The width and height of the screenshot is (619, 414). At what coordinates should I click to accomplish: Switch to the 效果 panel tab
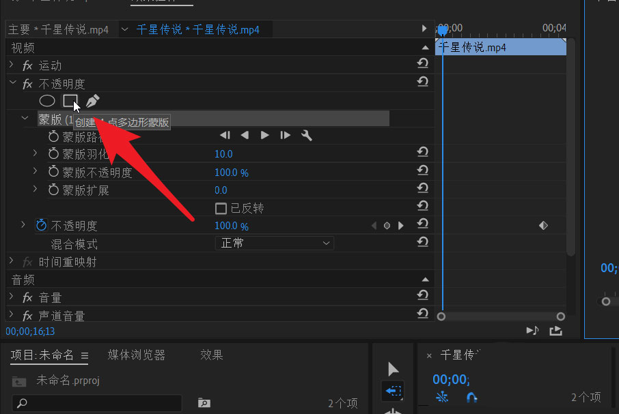point(211,355)
